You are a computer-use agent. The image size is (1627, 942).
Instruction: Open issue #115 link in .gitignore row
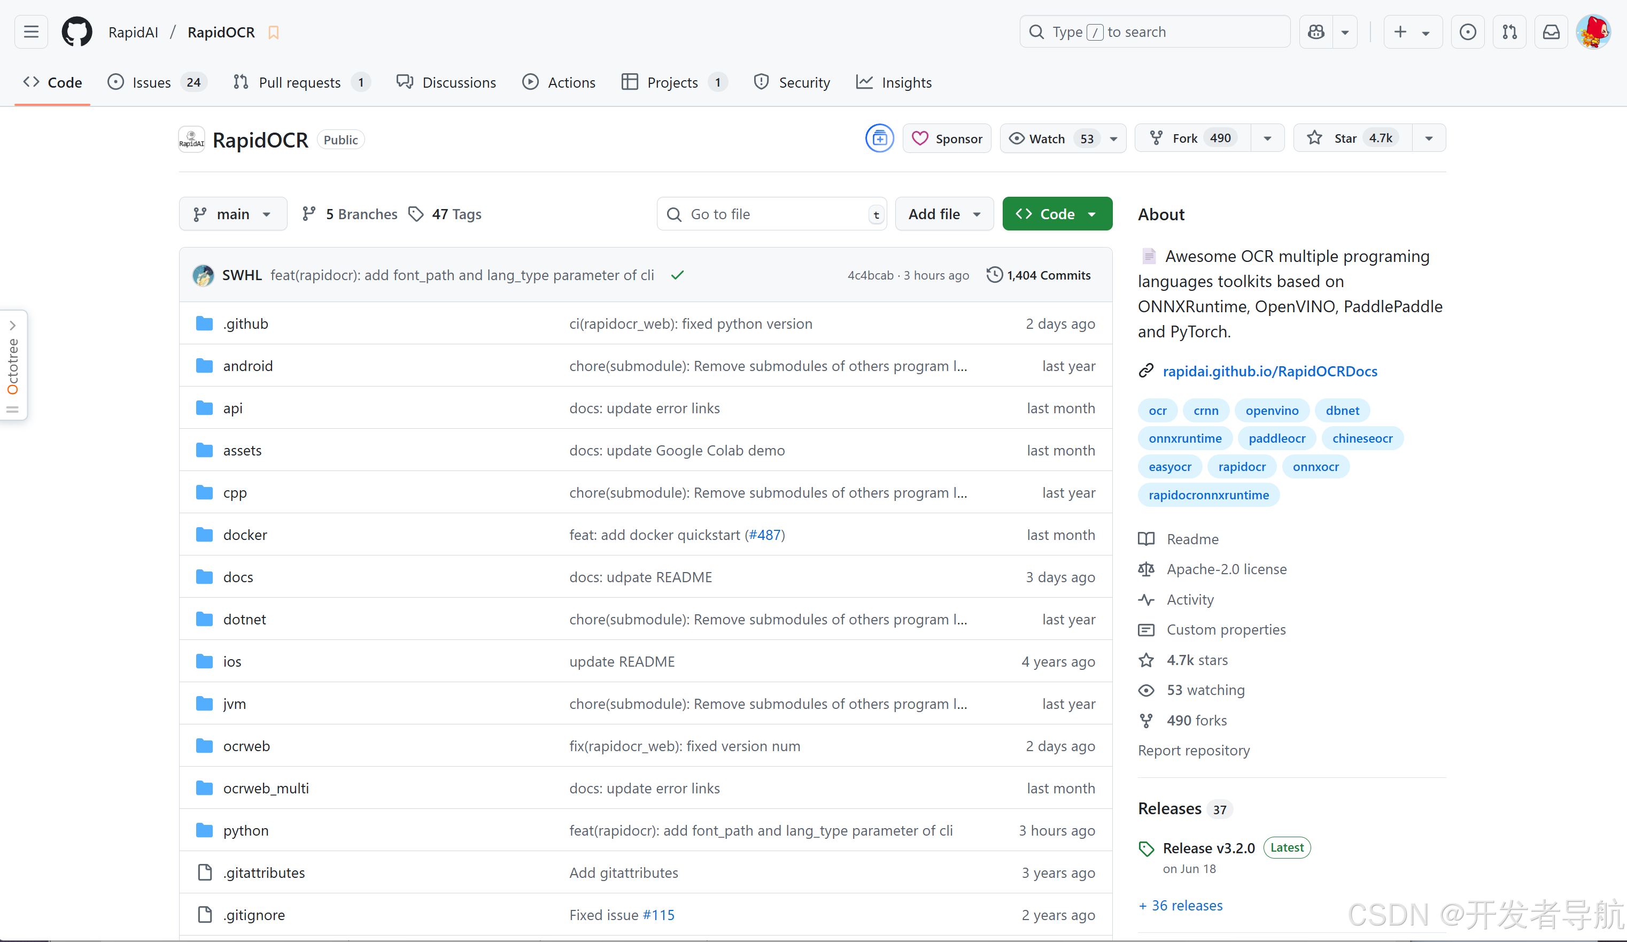(658, 915)
